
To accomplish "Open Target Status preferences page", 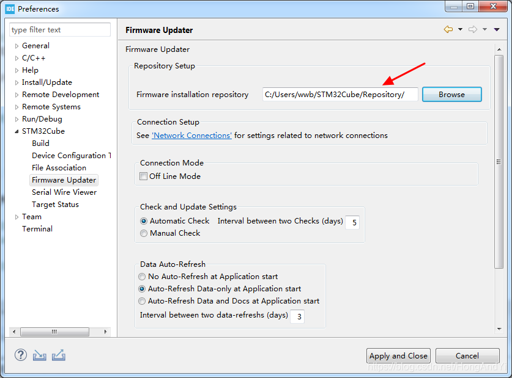I will [55, 205].
